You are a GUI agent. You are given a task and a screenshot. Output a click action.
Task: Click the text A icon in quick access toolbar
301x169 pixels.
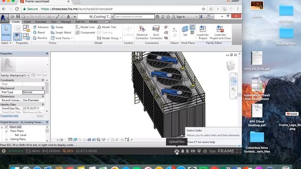tap(68, 17)
